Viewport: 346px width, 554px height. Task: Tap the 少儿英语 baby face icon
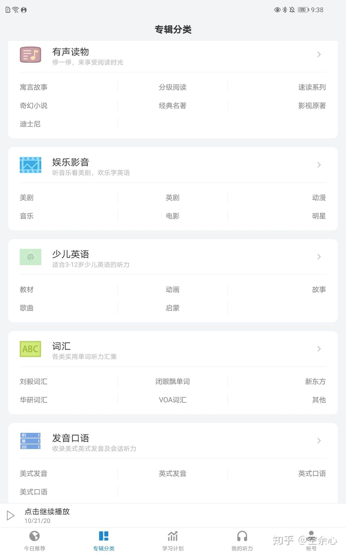point(30,257)
